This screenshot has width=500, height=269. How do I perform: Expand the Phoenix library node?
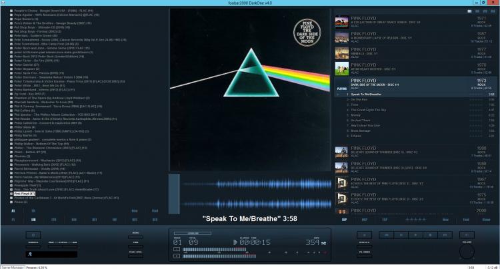[x=11, y=156]
